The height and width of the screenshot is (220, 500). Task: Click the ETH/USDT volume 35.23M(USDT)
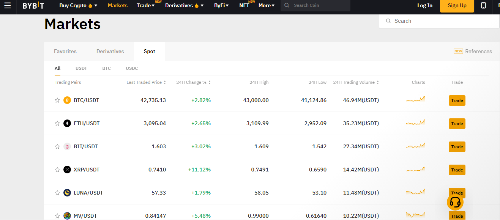click(x=361, y=123)
